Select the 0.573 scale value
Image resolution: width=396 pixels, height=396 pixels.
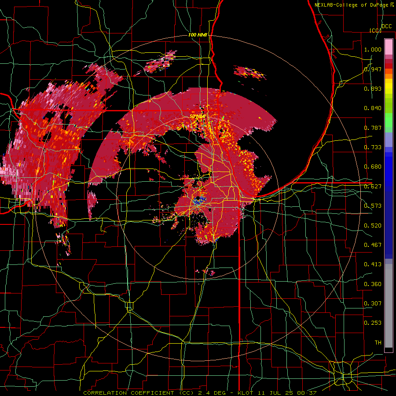click(x=373, y=206)
